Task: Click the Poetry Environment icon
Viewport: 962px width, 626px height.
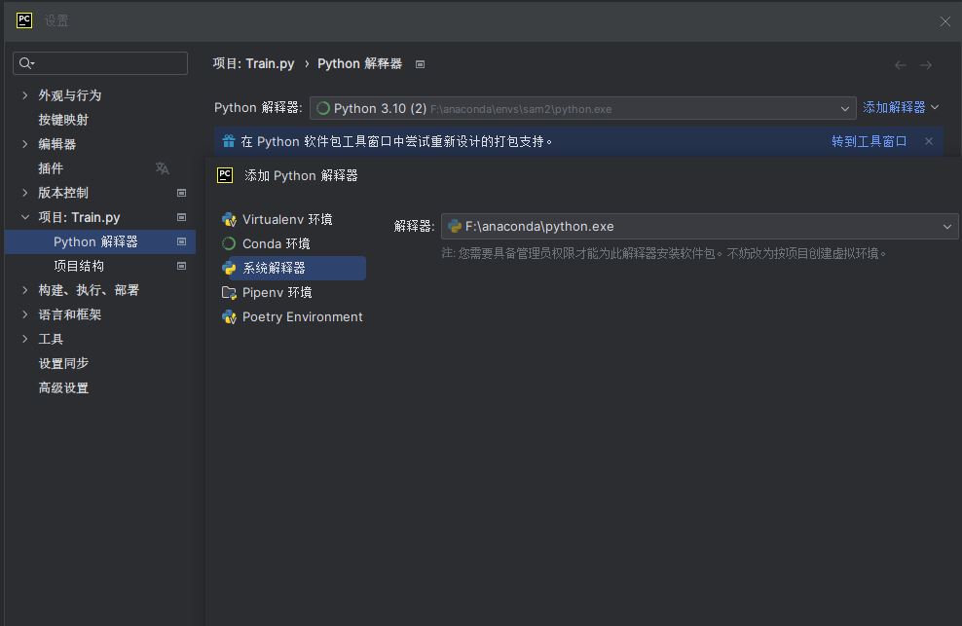Action: [x=230, y=317]
